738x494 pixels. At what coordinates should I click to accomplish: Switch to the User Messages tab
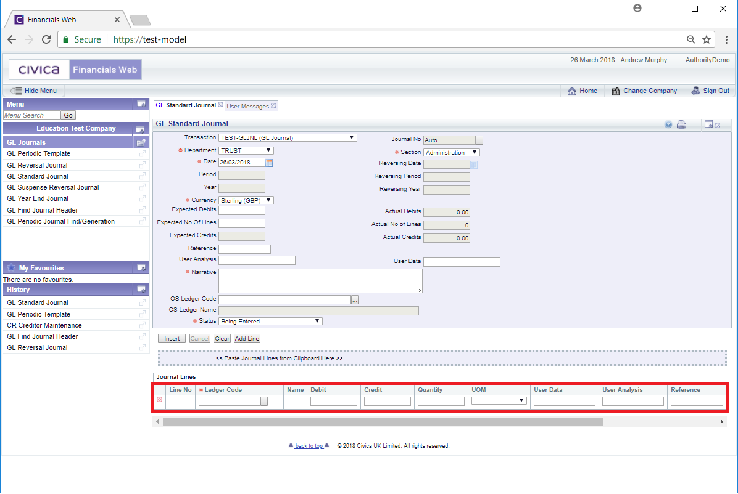pyautogui.click(x=247, y=106)
